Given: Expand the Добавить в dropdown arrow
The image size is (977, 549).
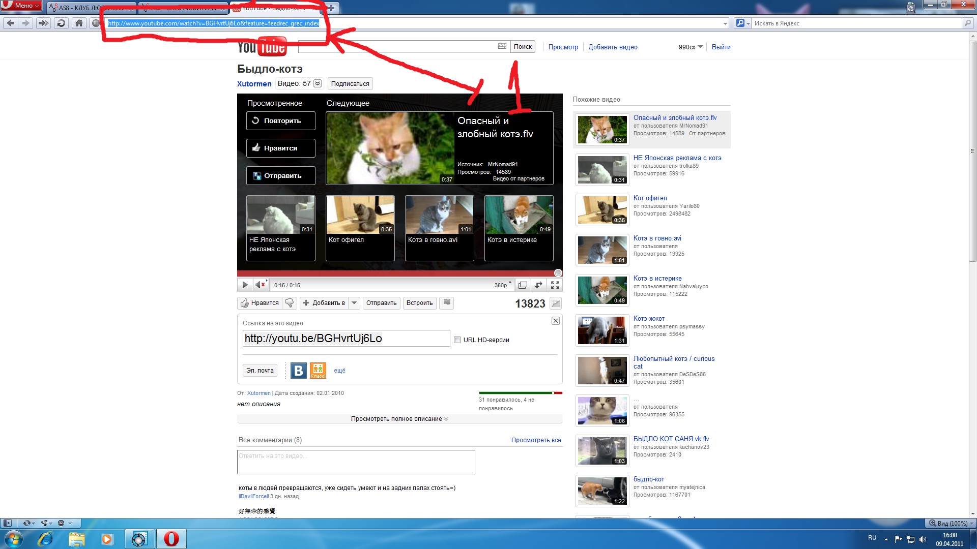Looking at the screenshot, I should pos(354,303).
